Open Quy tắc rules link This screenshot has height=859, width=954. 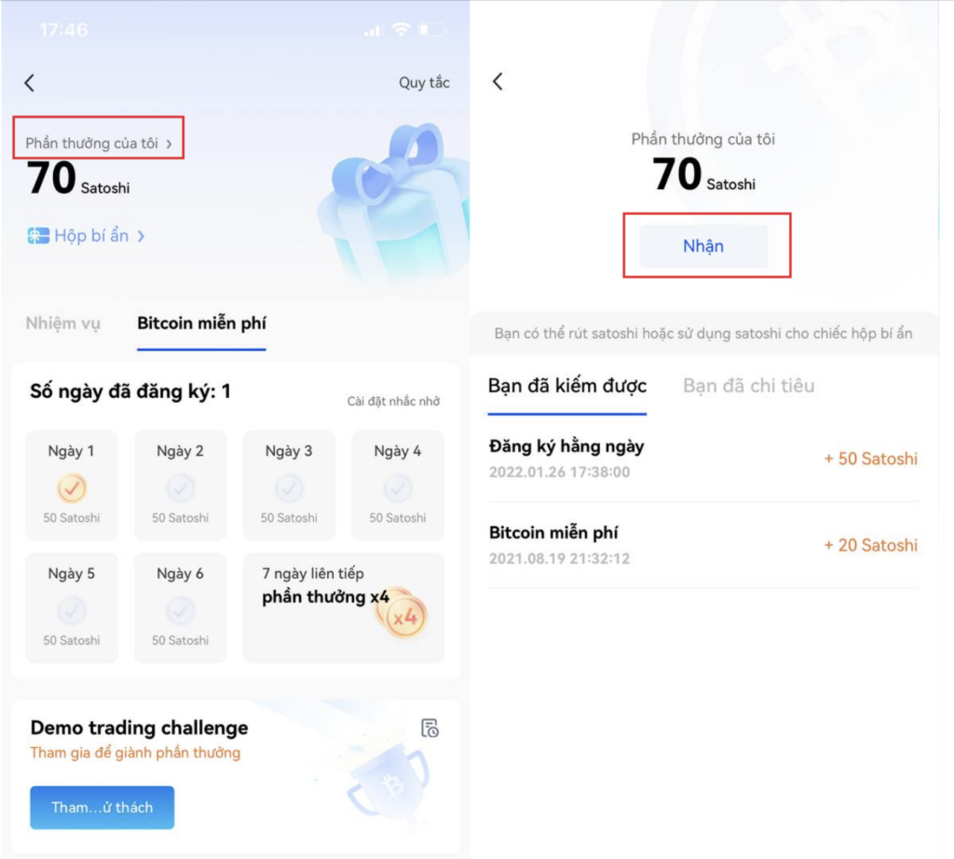click(x=424, y=83)
